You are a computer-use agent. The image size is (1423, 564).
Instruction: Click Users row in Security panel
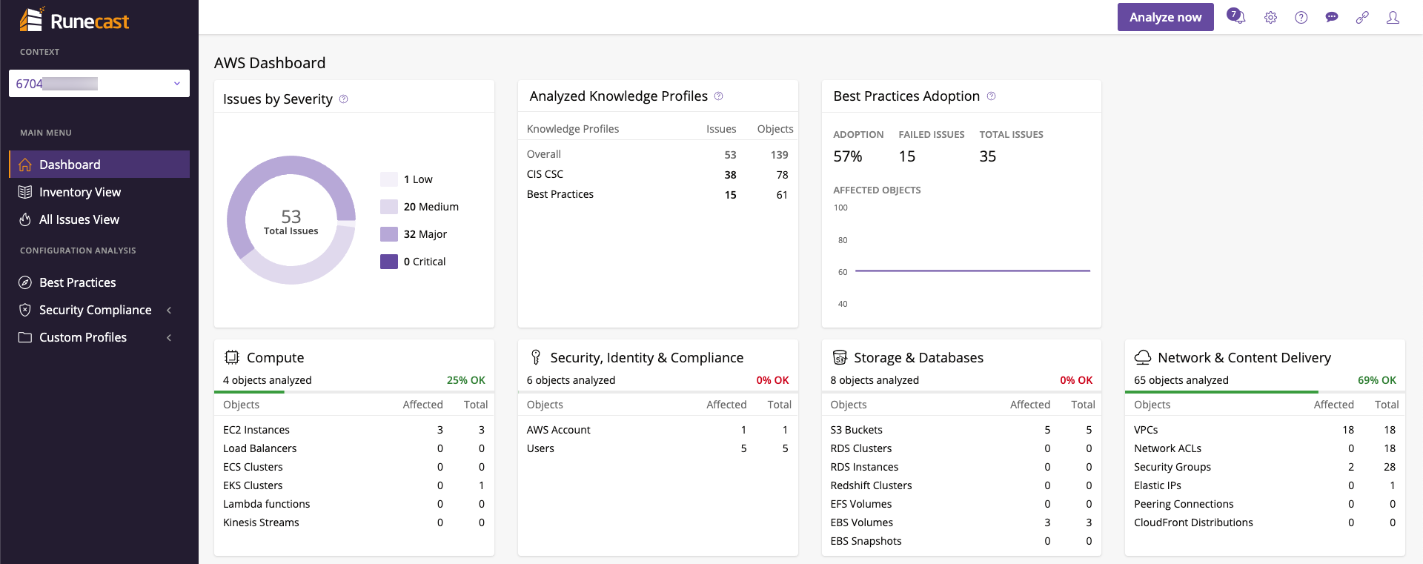pos(657,448)
